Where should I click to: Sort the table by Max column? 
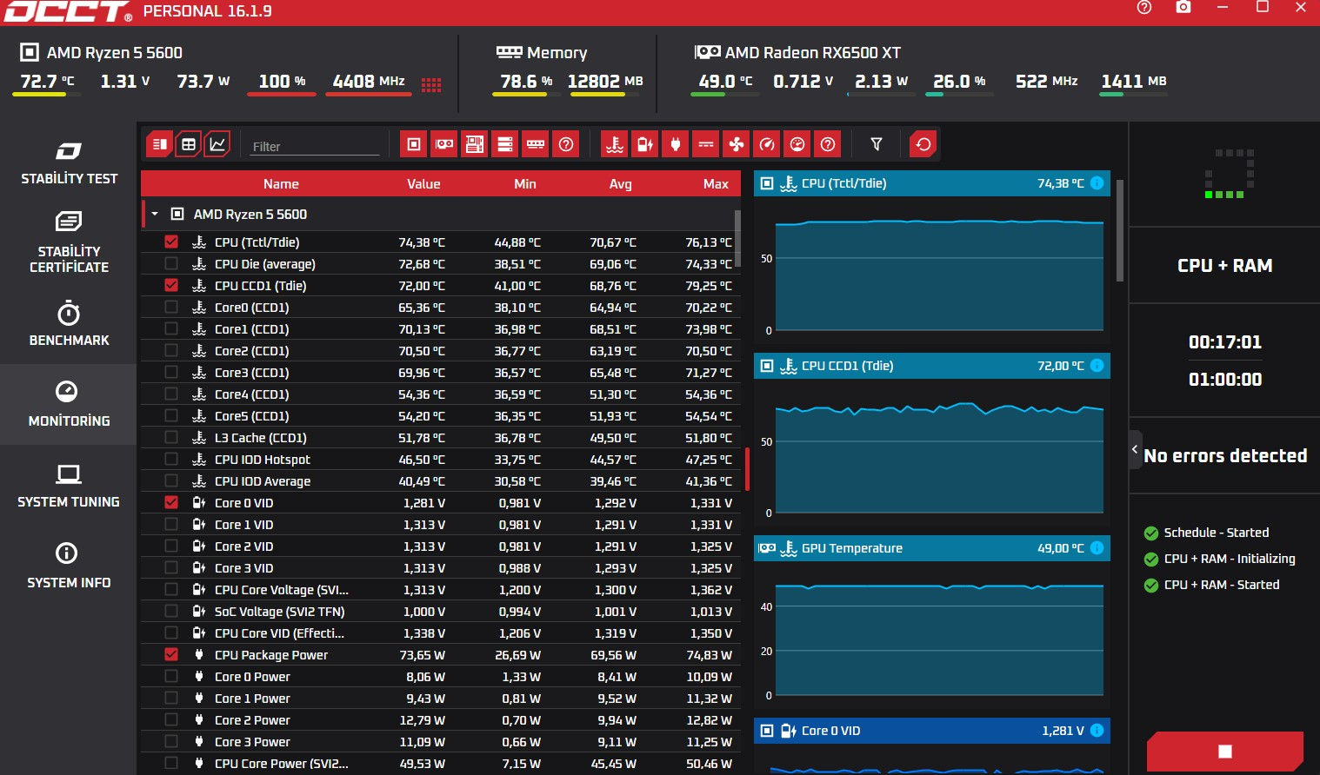716,183
